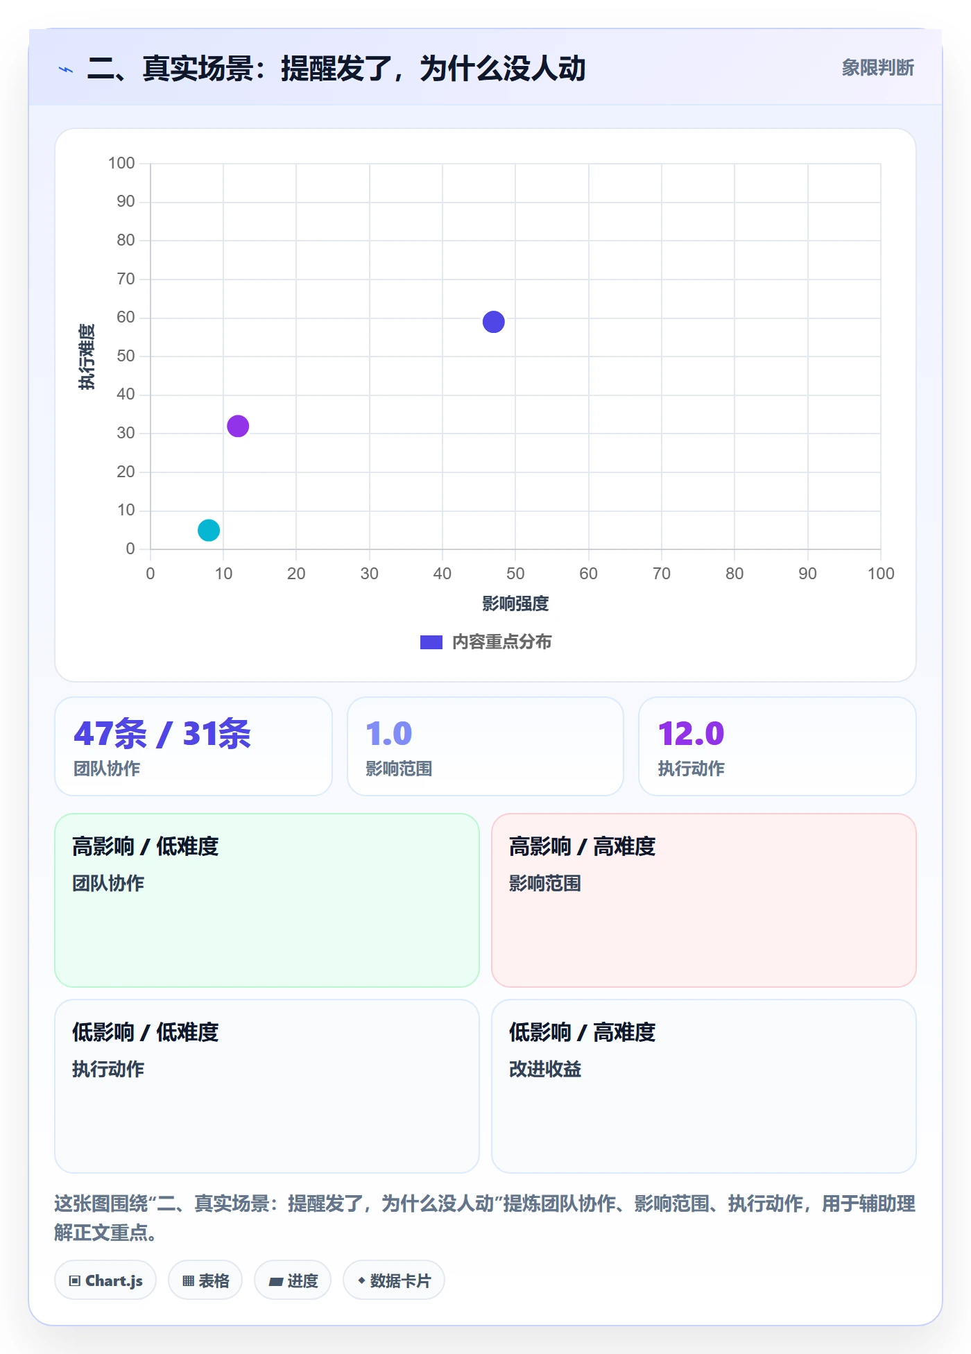This screenshot has height=1354, width=971.
Task: Click the 数据卡片 tag chip
Action: coord(394,1280)
